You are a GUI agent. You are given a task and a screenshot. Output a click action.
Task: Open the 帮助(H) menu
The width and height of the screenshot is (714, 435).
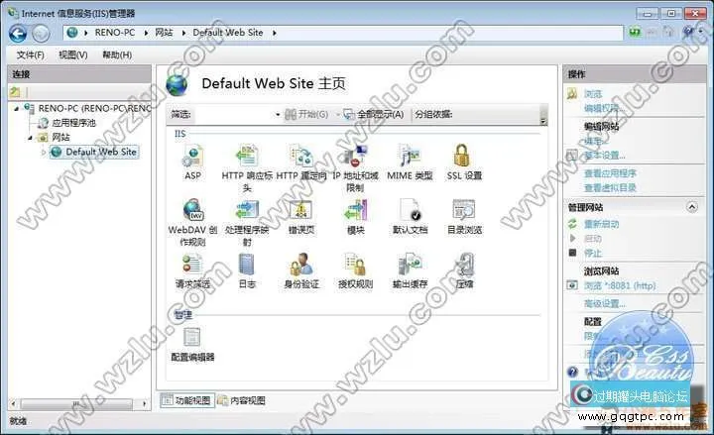tap(117, 55)
